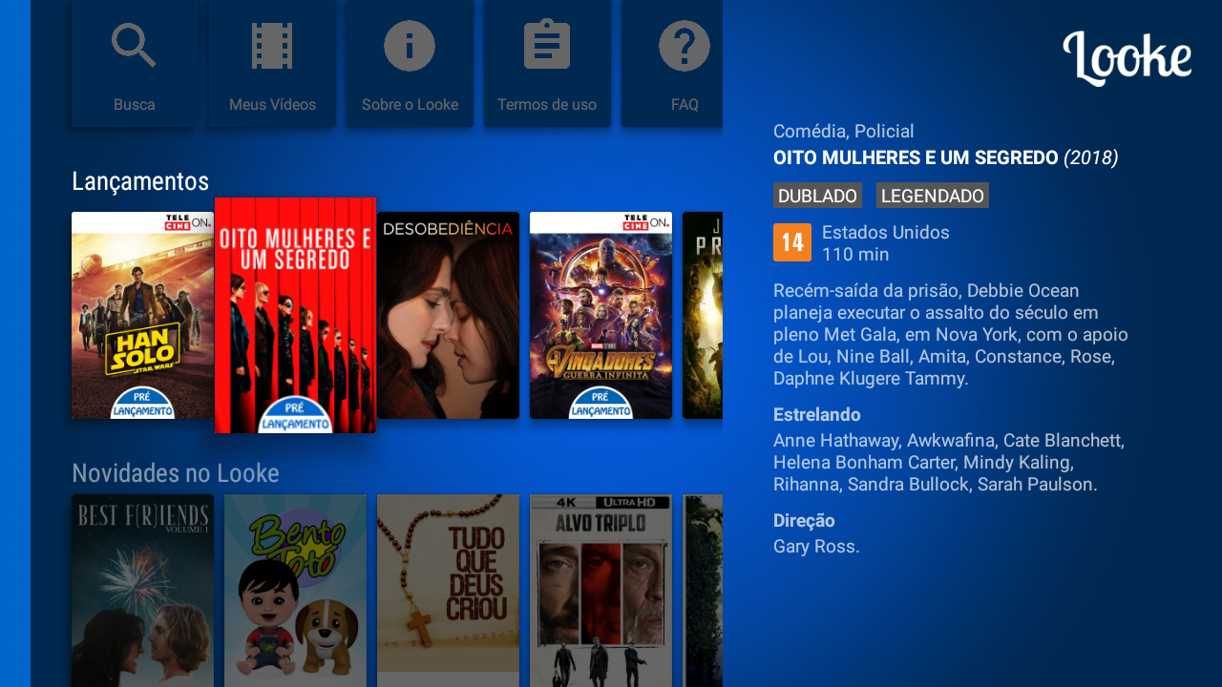The width and height of the screenshot is (1222, 687).
Task: Open the Busca search icon
Action: [x=134, y=45]
